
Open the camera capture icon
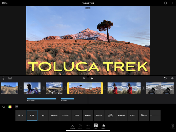click(x=10, y=78)
